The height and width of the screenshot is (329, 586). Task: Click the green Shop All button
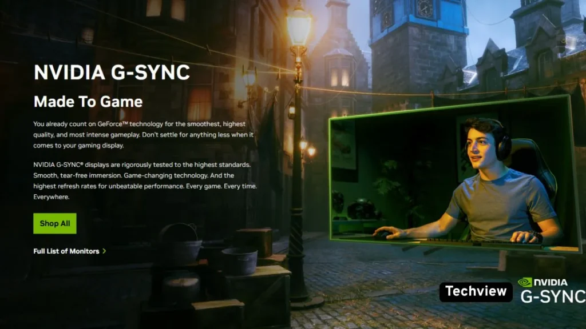coord(54,223)
